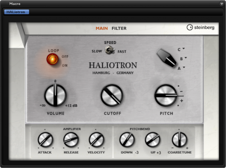Image resolution: width=226 pixels, height=168 pixels.
Task: Open the dropdown arrow next to C
Action: 184,48
